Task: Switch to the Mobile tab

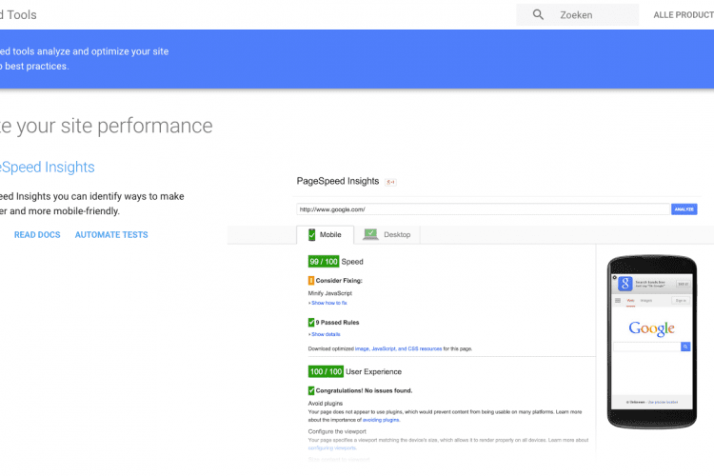Action: click(x=326, y=234)
